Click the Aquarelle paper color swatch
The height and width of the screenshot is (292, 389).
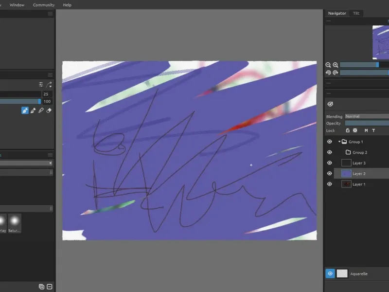(x=342, y=274)
